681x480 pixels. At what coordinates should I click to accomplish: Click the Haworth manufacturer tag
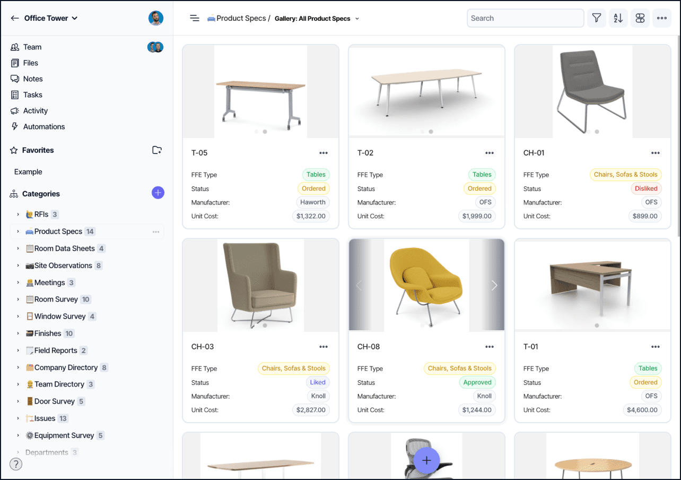tap(313, 202)
